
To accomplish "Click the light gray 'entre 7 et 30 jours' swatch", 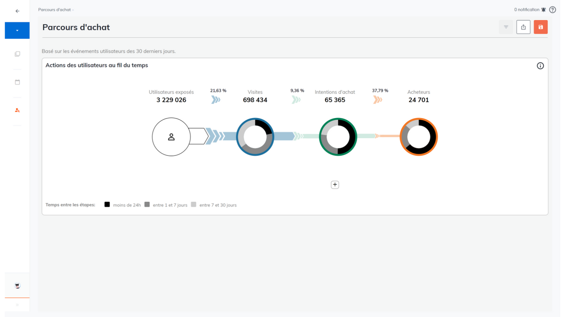I will tap(193, 204).
